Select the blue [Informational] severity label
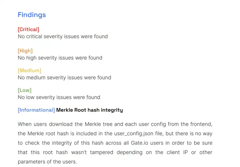The image size is (240, 167). click(x=36, y=110)
